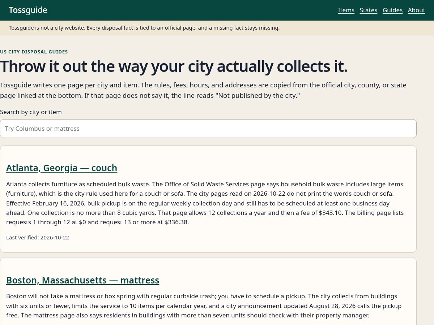Focus the city or item search box
434x325 pixels.
208,129
